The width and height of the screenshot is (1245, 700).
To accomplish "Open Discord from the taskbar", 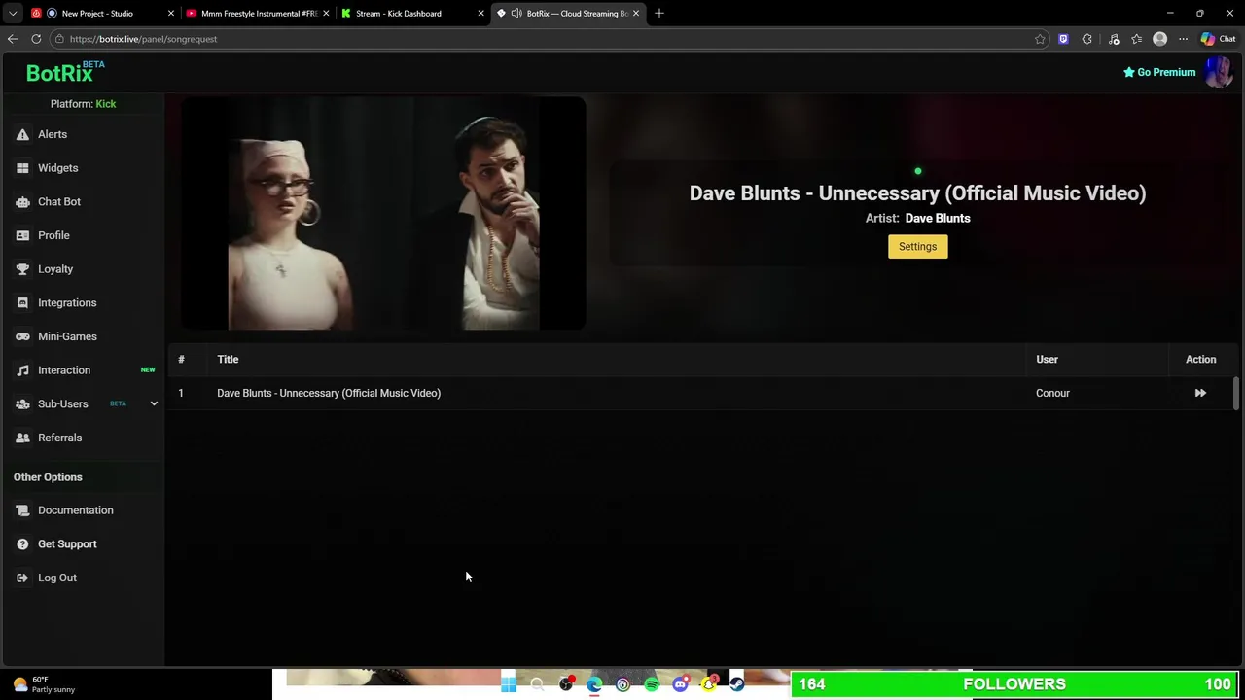I will (680, 684).
